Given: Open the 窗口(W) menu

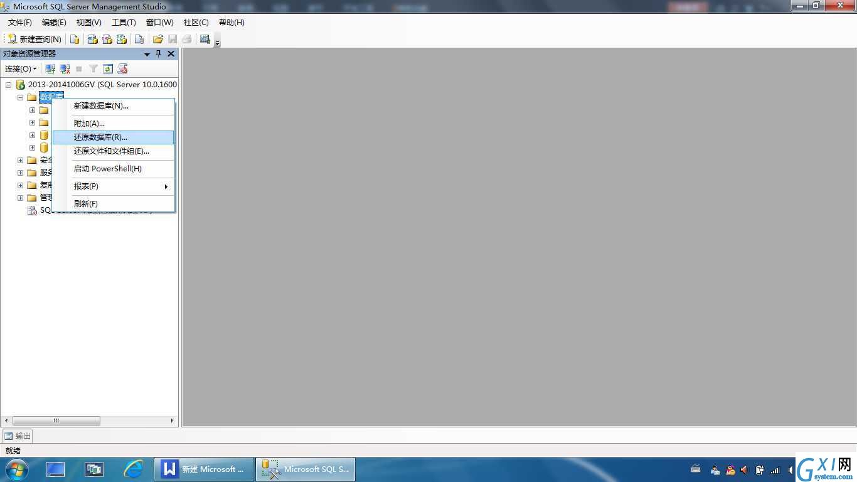Looking at the screenshot, I should point(159,22).
